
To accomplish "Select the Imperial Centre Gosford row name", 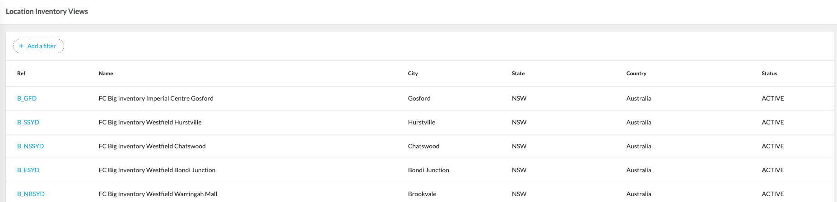I will coord(156,98).
